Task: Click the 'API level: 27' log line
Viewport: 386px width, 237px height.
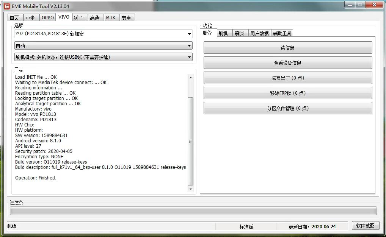Action: (x=28, y=146)
